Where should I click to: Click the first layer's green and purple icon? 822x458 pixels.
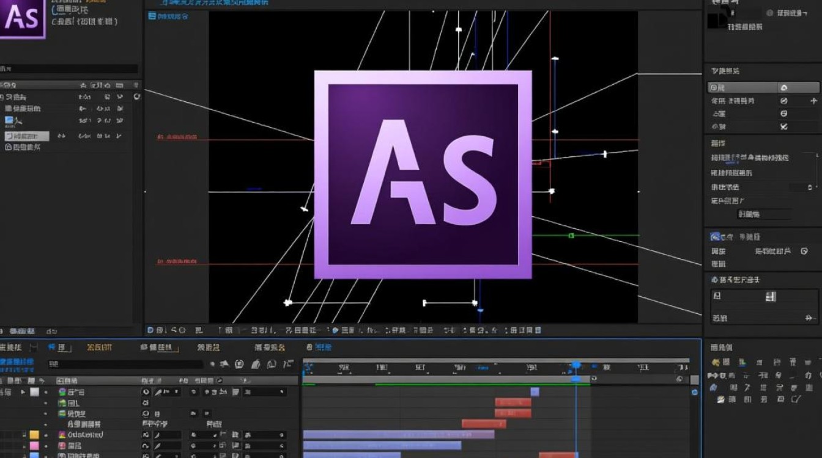pyautogui.click(x=62, y=392)
